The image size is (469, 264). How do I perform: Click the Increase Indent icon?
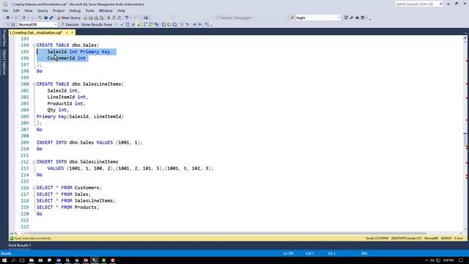pyautogui.click(x=200, y=24)
